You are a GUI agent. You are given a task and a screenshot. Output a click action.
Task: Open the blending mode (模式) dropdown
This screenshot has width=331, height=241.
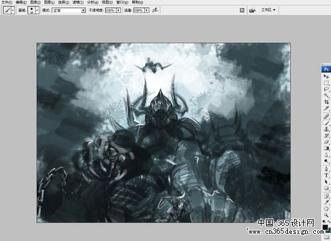(69, 11)
